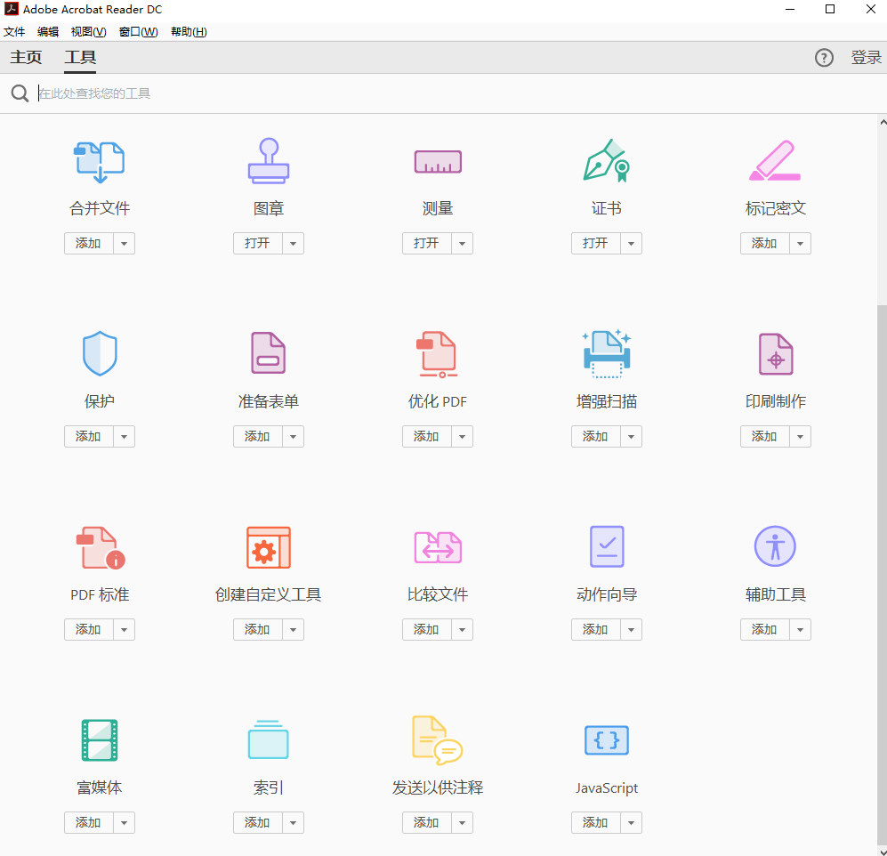Open the 图章 (Stamp) tool icon

click(269, 161)
